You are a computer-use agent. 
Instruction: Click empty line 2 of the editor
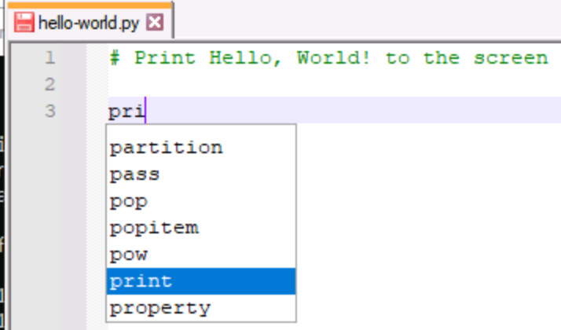(335, 85)
